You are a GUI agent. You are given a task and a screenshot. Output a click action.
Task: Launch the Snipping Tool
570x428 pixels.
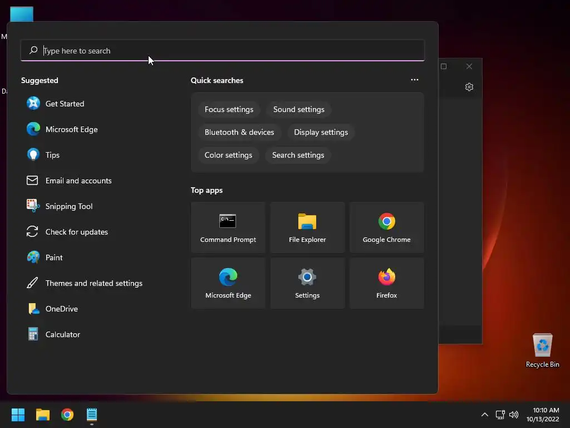pos(60,206)
